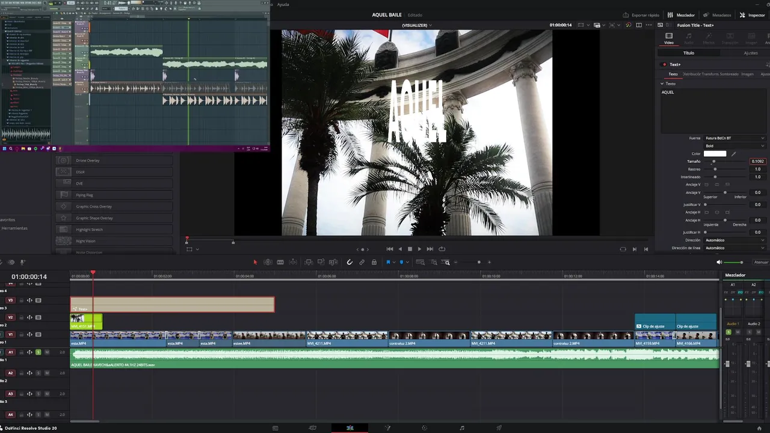The image size is (770, 433).
Task: Adjust the timeline zoom slider
Action: click(479, 262)
